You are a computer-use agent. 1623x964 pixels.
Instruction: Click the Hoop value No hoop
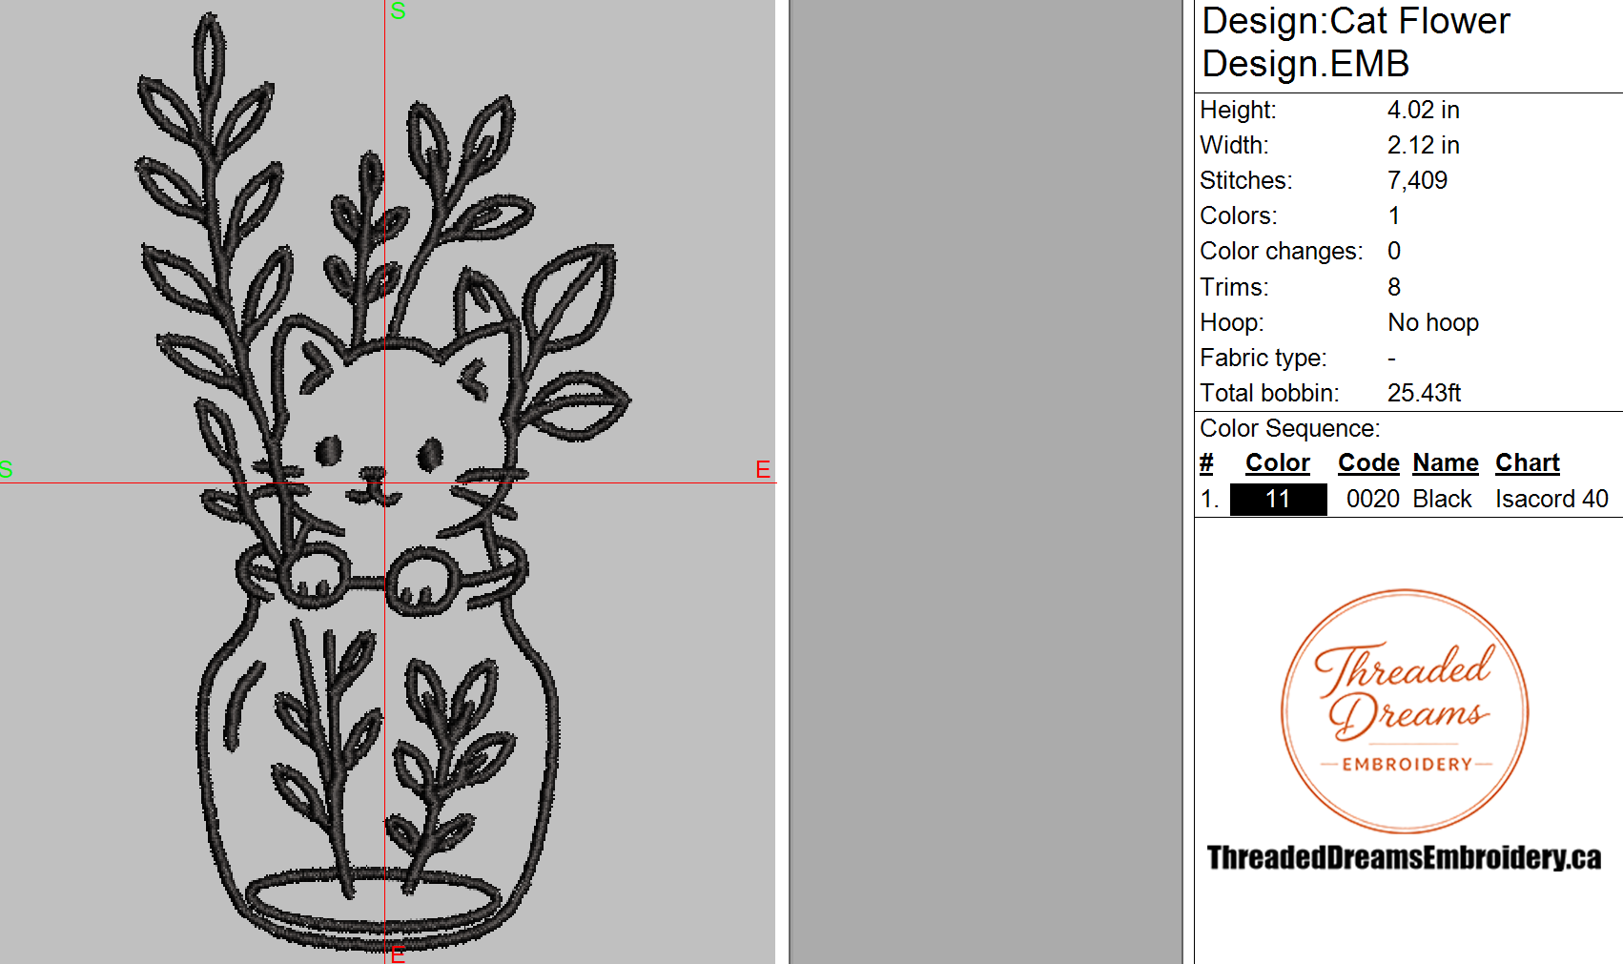(1433, 322)
